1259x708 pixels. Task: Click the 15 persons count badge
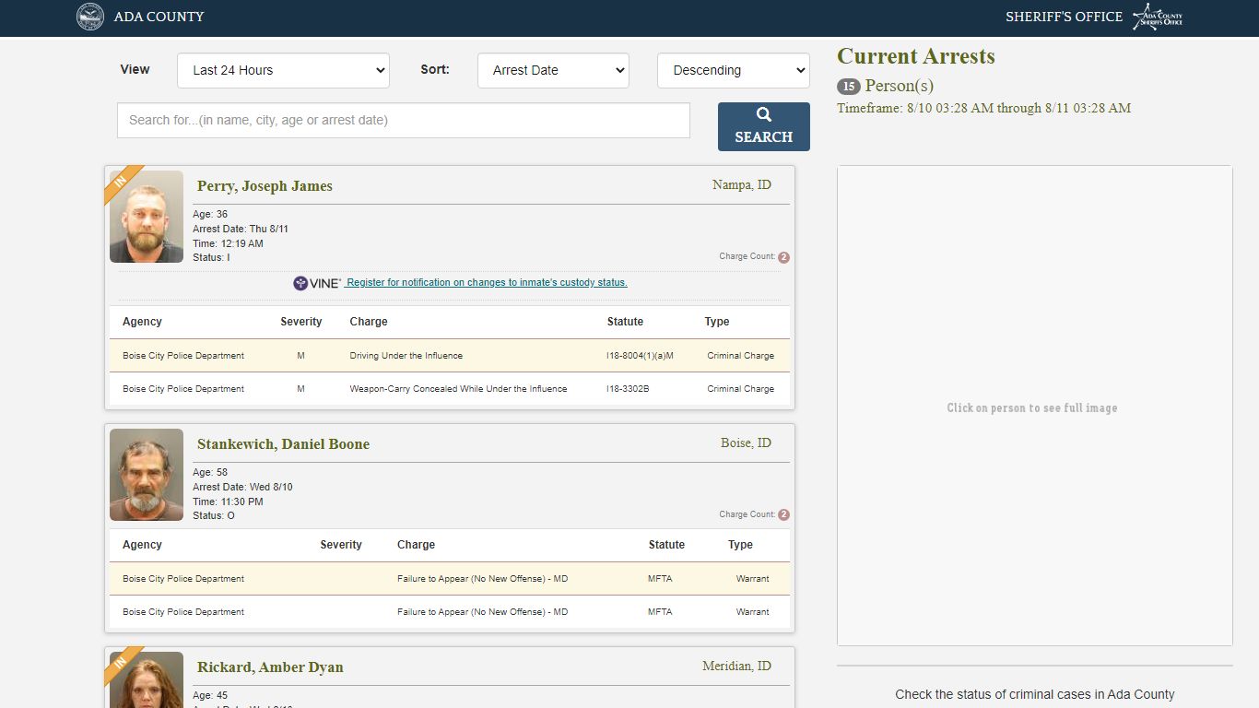coord(849,87)
